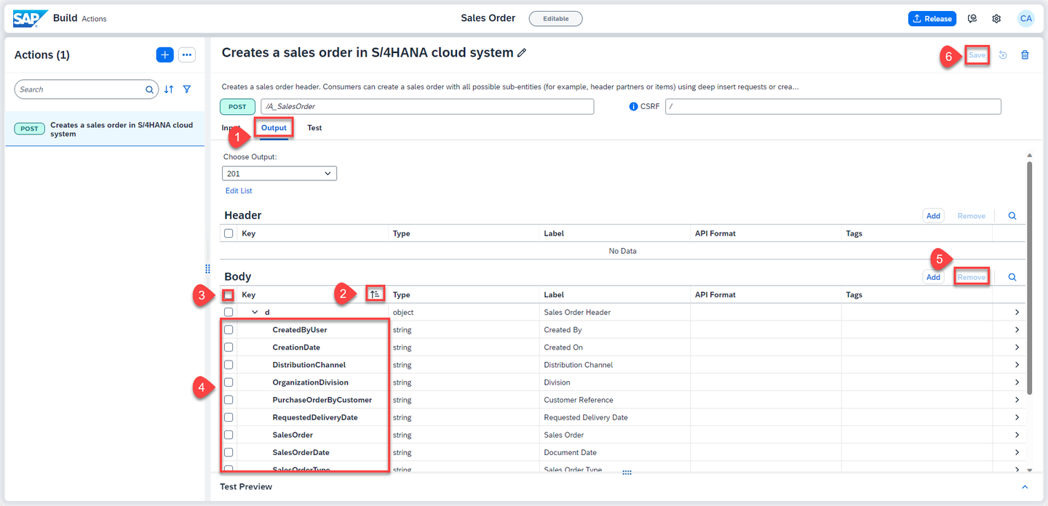Open the Choose Output 201 dropdown
The height and width of the screenshot is (506, 1048).
coord(279,174)
